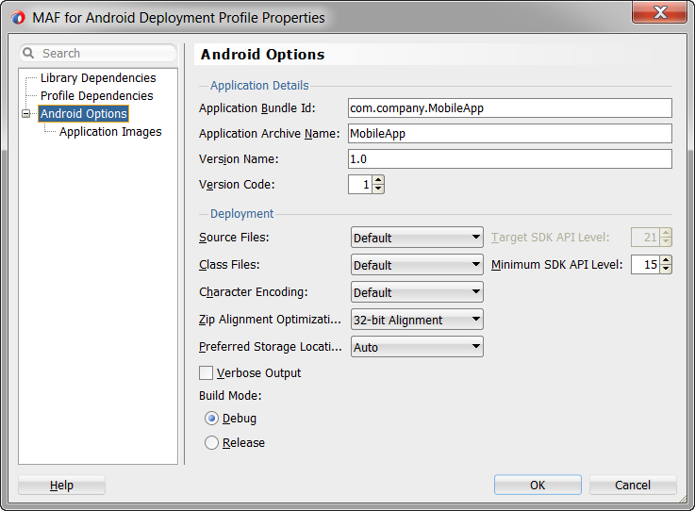Open the Source Files dropdown
695x511 pixels.
(417, 238)
